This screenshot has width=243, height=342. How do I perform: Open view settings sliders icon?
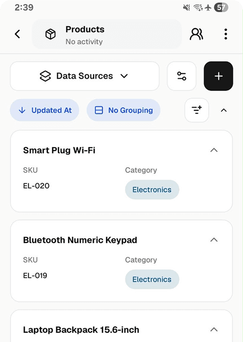click(182, 76)
